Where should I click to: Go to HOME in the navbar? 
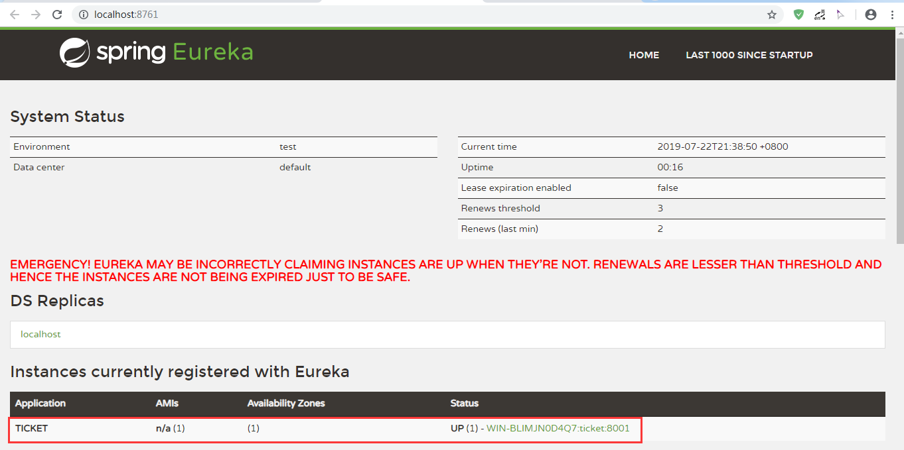pos(644,55)
